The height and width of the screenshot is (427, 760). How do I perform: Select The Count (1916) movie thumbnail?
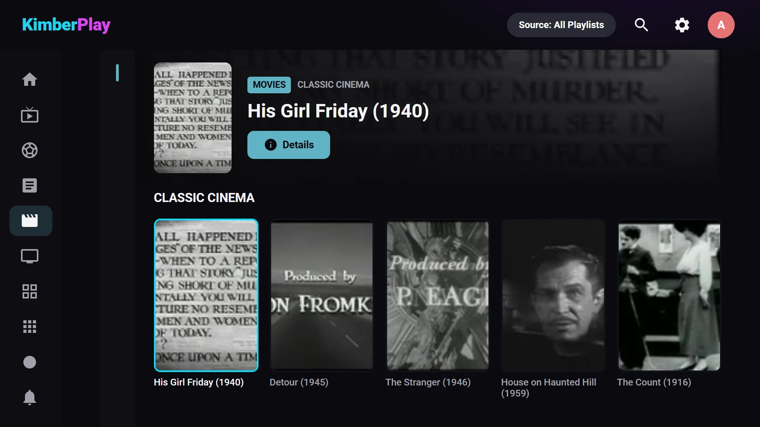669,295
